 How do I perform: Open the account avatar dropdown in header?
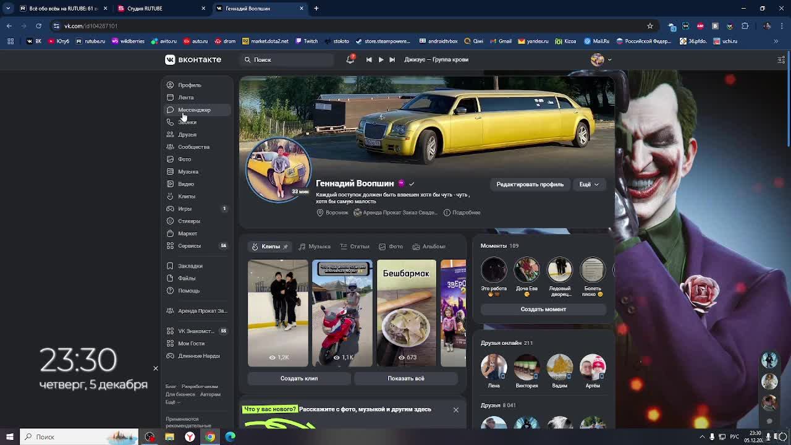(601, 59)
